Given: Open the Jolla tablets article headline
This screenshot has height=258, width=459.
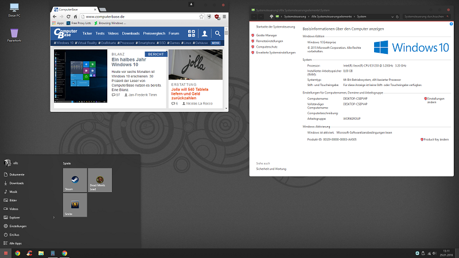Looking at the screenshot, I should 190,93.
